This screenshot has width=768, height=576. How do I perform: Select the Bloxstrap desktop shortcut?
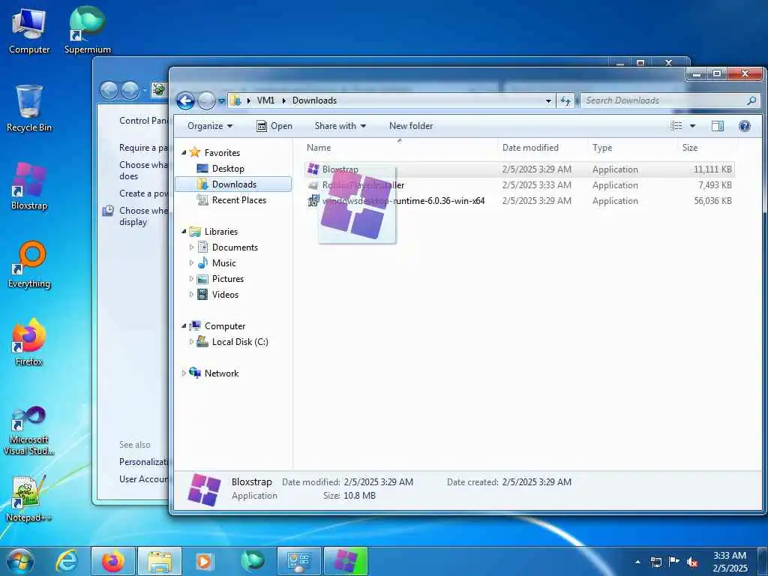(x=29, y=187)
